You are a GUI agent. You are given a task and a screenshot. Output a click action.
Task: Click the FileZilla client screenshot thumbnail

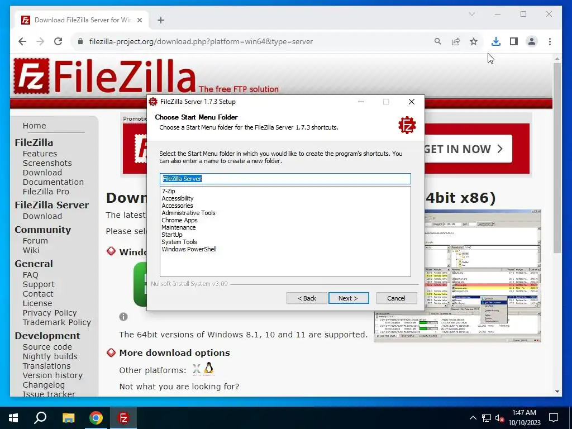coord(483,276)
